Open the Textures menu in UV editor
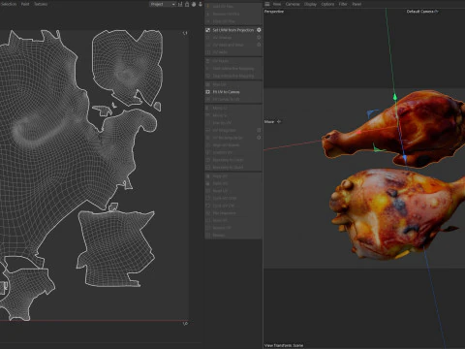 pyautogui.click(x=41, y=4)
